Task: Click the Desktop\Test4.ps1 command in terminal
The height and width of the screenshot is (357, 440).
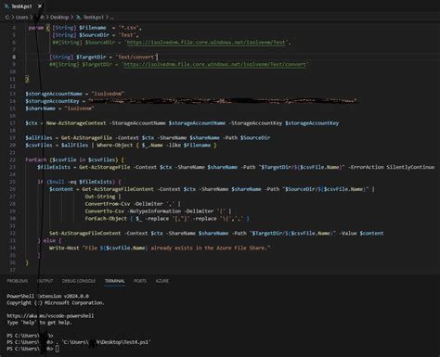Action: [x=107, y=342]
